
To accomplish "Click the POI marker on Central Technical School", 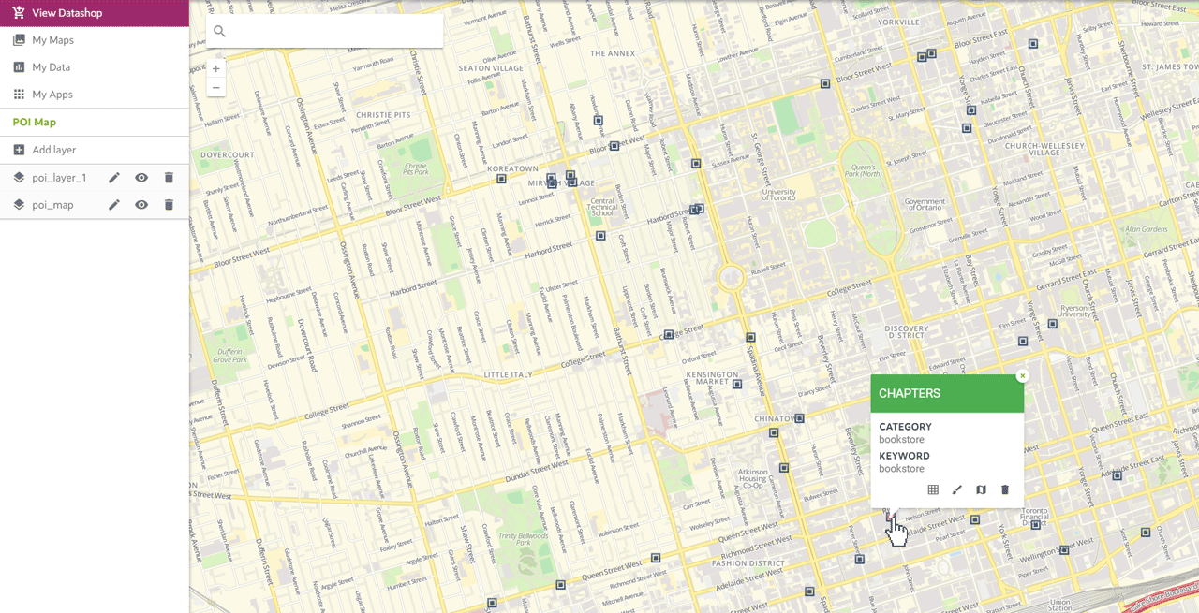I will click(x=601, y=237).
